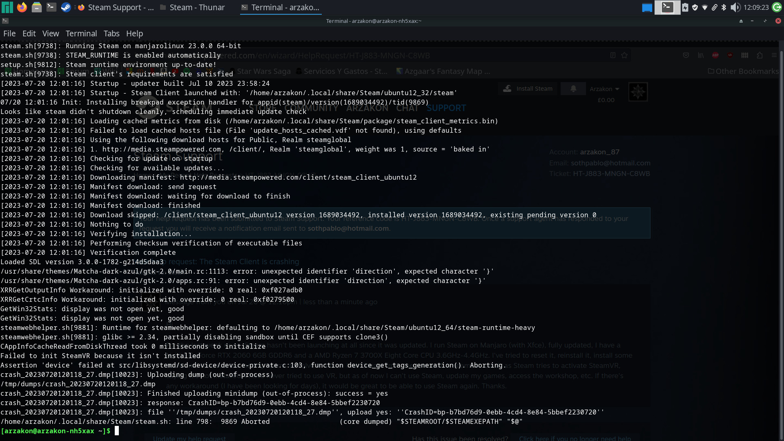Toggle the bookmark star for this page

625,55
